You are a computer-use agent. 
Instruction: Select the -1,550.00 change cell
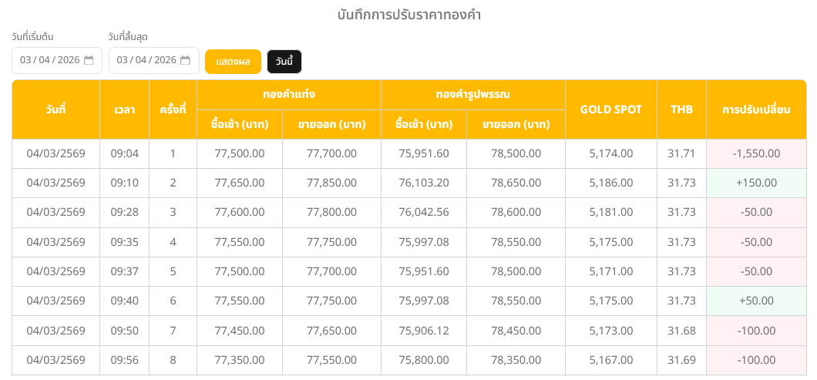point(756,153)
